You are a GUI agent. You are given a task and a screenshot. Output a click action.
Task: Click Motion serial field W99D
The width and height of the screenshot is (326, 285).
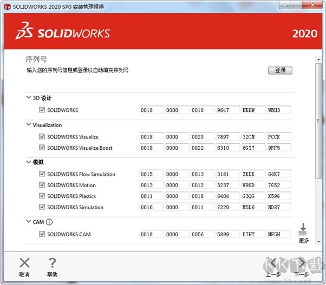point(253,185)
